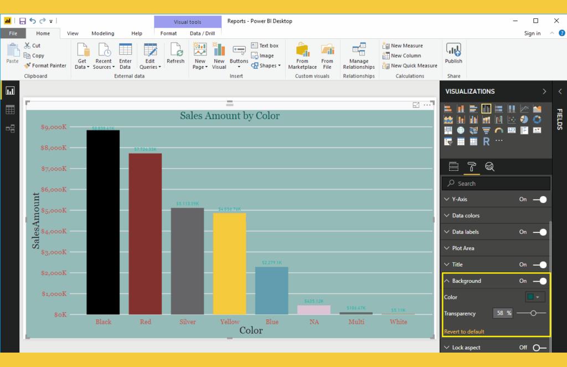The image size is (567, 367).
Task: Open the Shapes dropdown
Action: (x=266, y=65)
